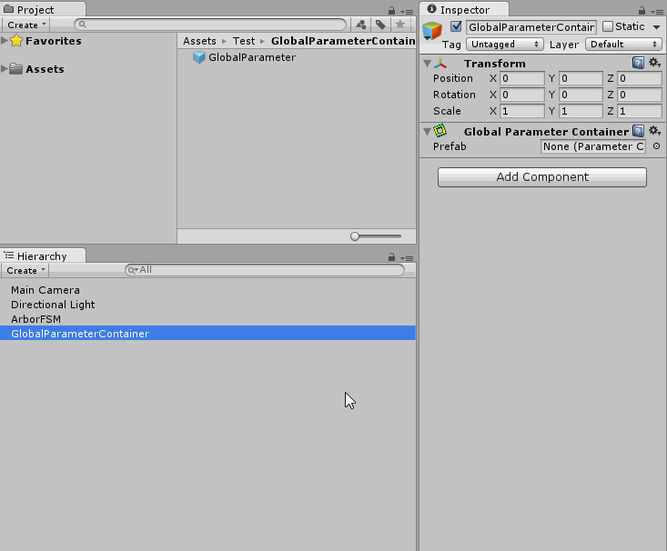667x551 pixels.
Task: Open the Create menu in Hierarchy panel
Action: pyautogui.click(x=25, y=270)
